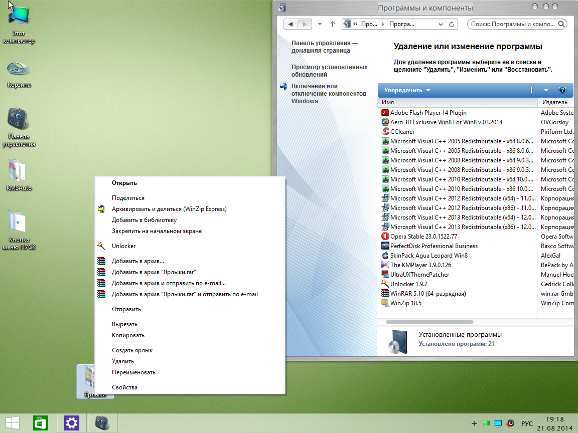Click the PerfectDisk Professional Business icon
This screenshot has height=433, width=578.
[385, 246]
